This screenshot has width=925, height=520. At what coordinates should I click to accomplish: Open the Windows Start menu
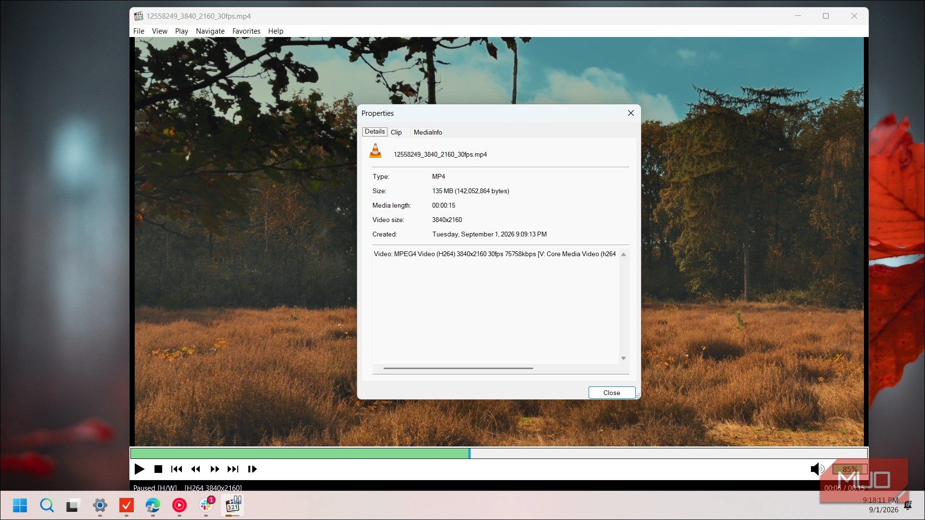point(20,505)
